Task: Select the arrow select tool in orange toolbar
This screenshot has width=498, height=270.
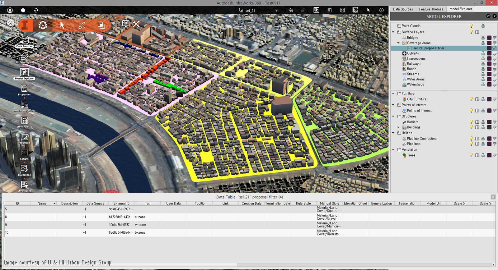Action: click(62, 25)
